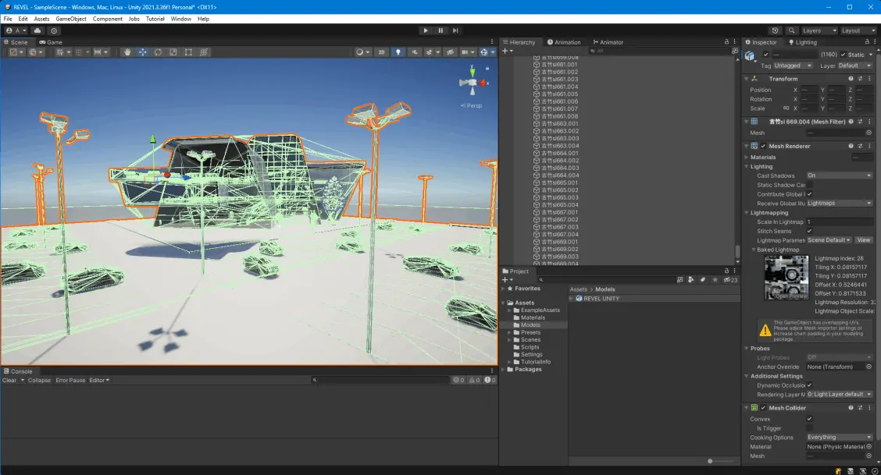Image resolution: width=881 pixels, height=475 pixels.
Task: Open Unity Cloud services icon
Action: tap(37, 30)
